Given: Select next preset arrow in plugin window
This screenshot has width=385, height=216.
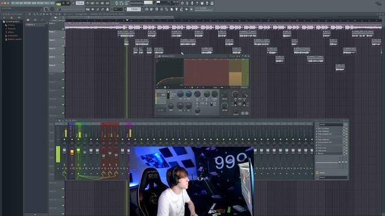Looking at the screenshot, I should [239, 56].
